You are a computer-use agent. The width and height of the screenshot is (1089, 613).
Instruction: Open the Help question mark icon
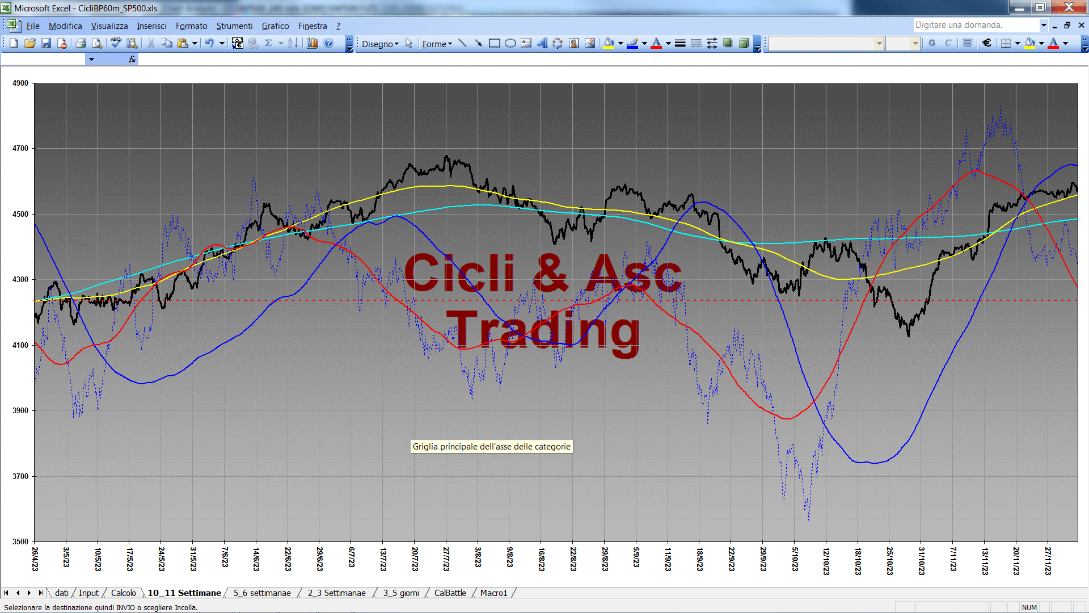328,43
